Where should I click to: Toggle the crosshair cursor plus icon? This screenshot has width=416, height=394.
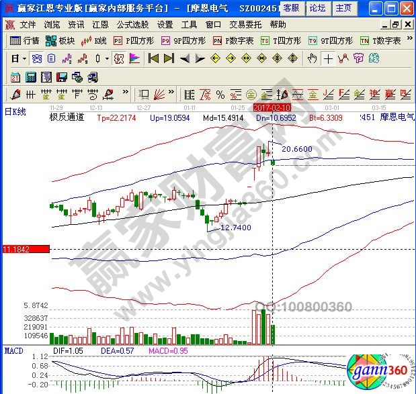[327, 58]
